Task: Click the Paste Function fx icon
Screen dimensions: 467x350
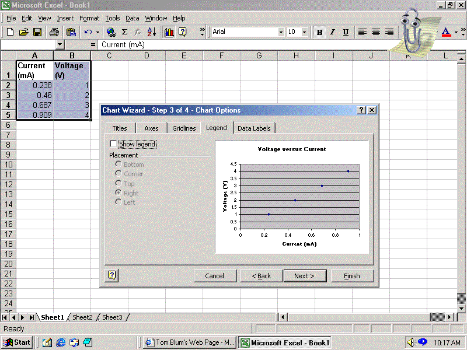Action: point(138,32)
